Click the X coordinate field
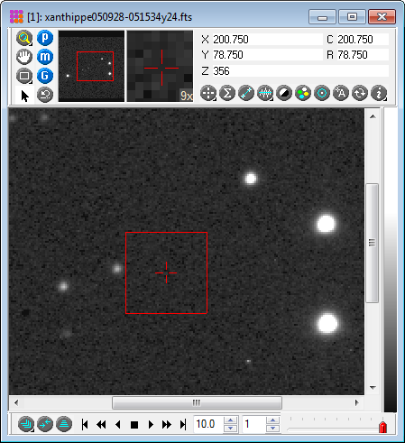Image resolution: width=405 pixels, height=443 pixels. point(268,40)
